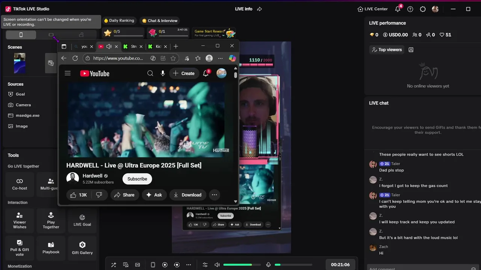This screenshot has width=481, height=270.
Task: Select landscape screen orientation
Action: 51,35
